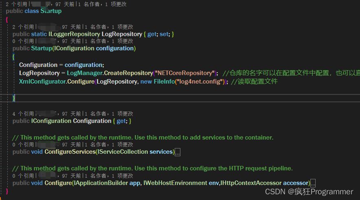
Task: Click ILoggerRepository type name
Action: coord(74,34)
